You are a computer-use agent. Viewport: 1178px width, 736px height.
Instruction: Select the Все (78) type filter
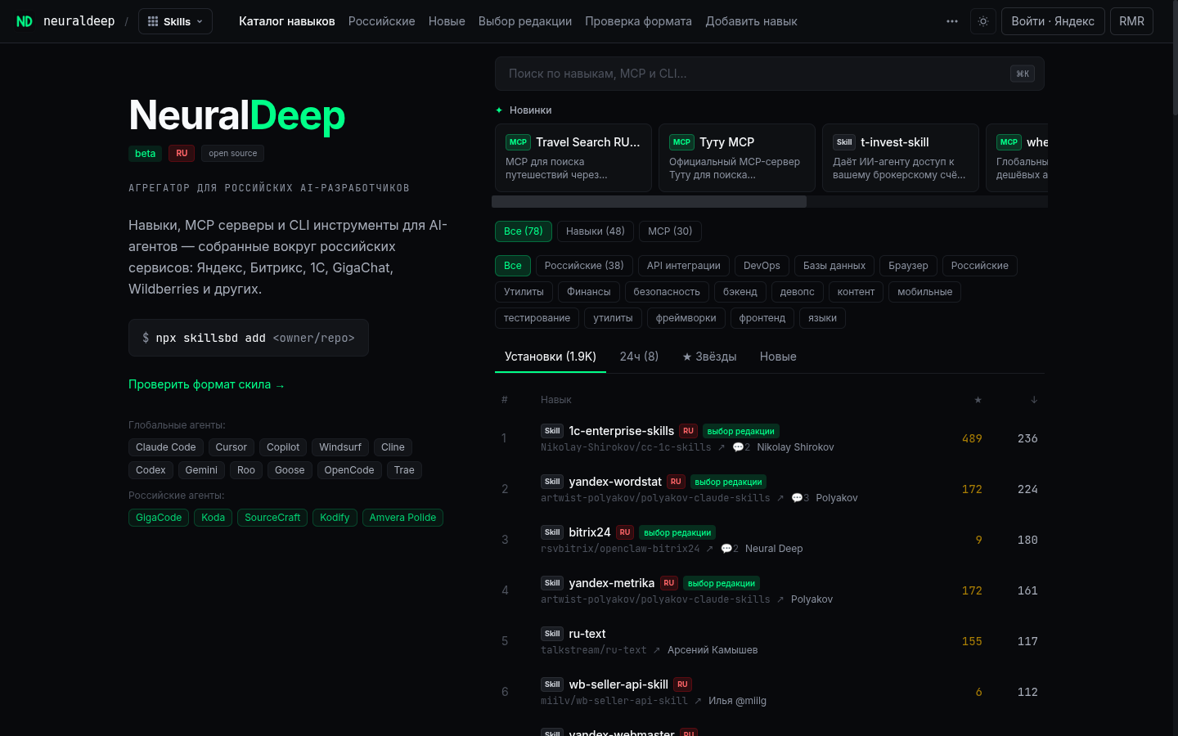pyautogui.click(x=524, y=231)
